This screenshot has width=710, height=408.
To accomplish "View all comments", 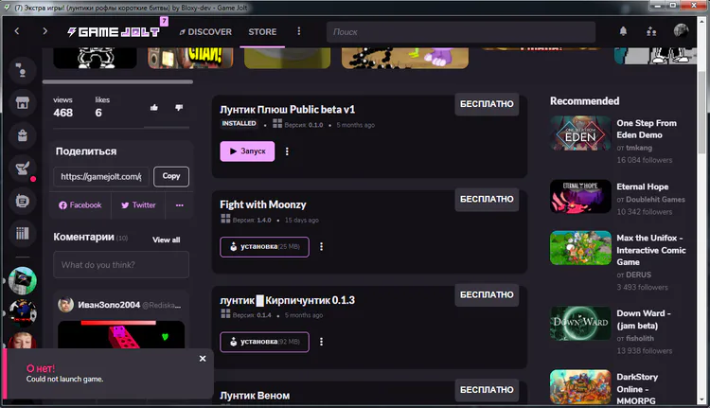I will click(x=167, y=240).
